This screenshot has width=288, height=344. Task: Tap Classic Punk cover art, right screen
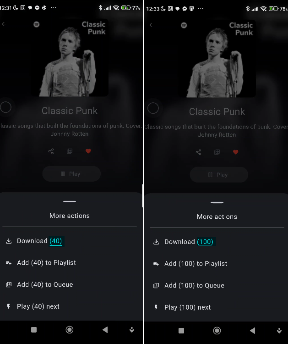point(217,58)
